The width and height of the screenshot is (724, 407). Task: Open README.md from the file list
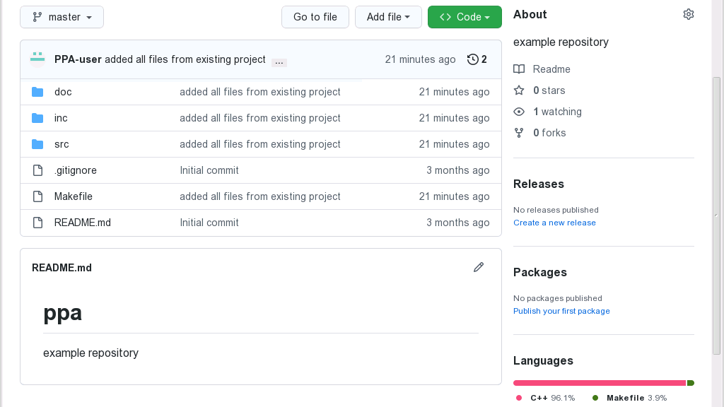83,223
